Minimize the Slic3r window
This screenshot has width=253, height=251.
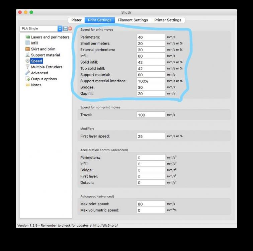(x=26, y=12)
